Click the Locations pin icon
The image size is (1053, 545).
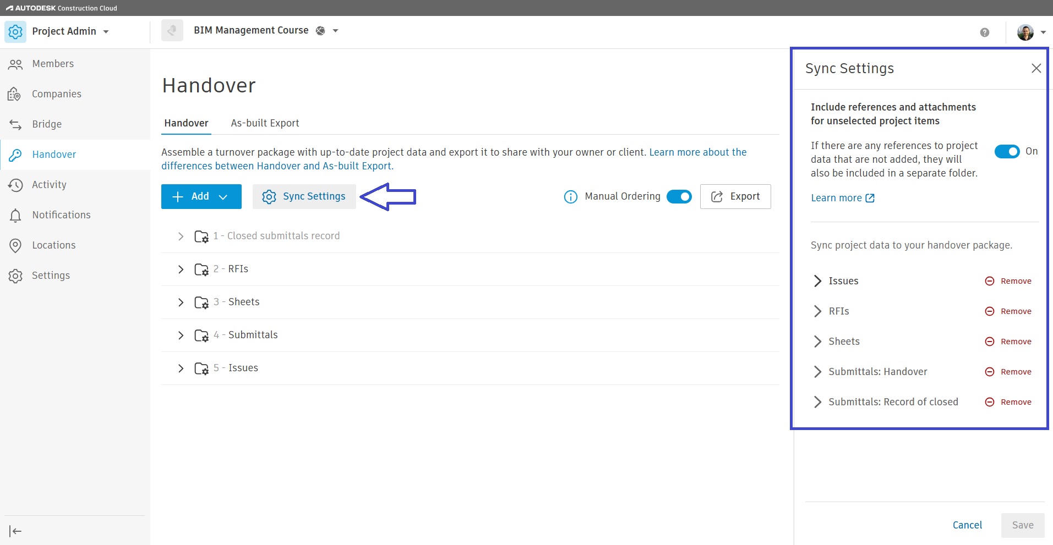[15, 245]
